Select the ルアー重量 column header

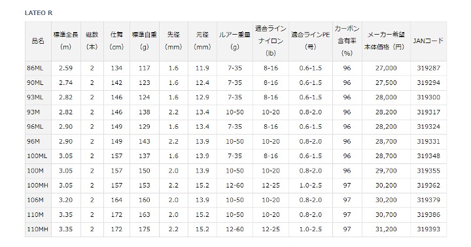pos(235,41)
